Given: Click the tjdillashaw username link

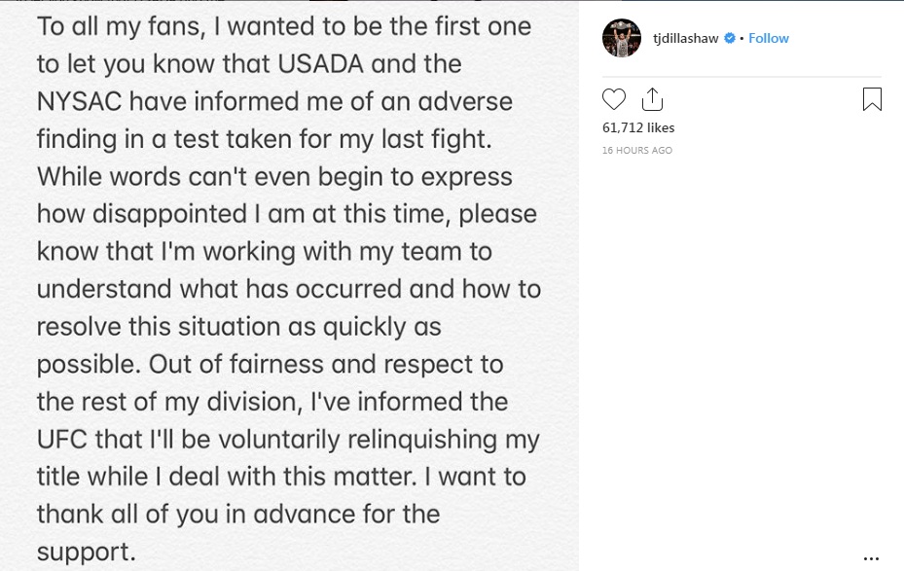Looking at the screenshot, I should [x=687, y=38].
